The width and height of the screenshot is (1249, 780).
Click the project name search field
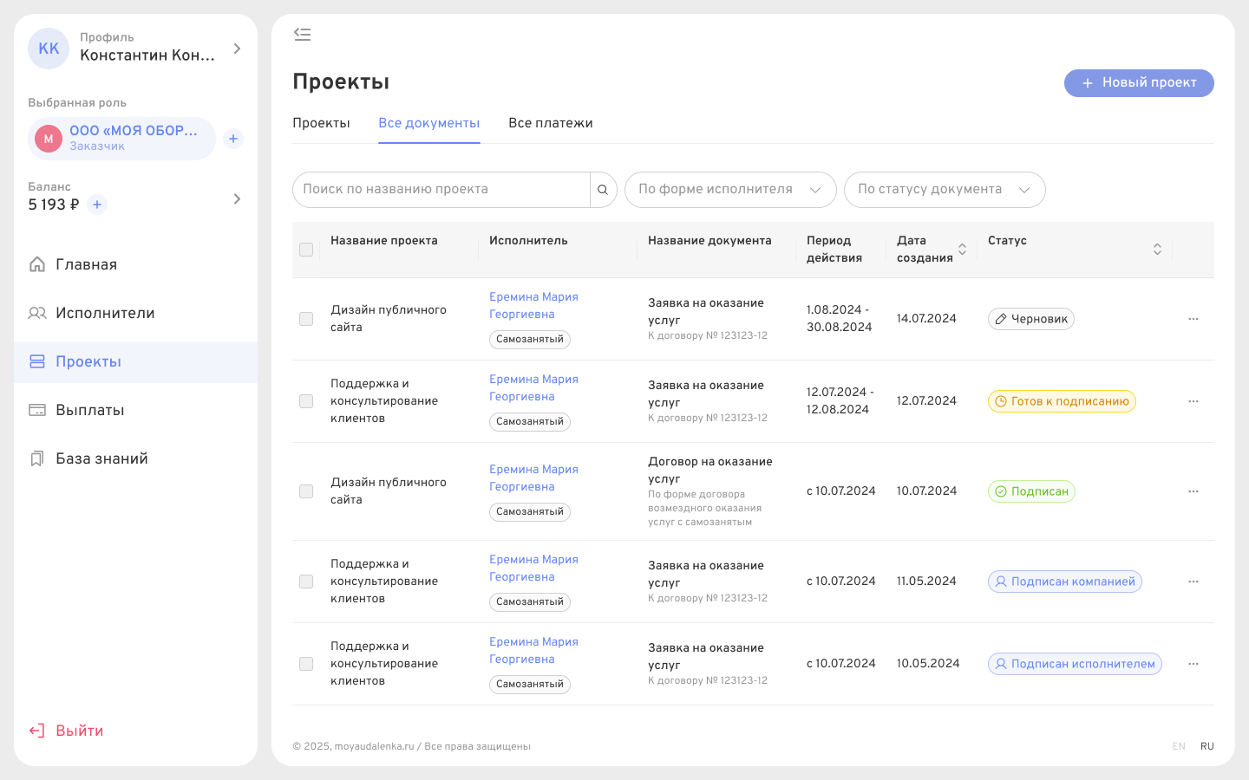[442, 189]
